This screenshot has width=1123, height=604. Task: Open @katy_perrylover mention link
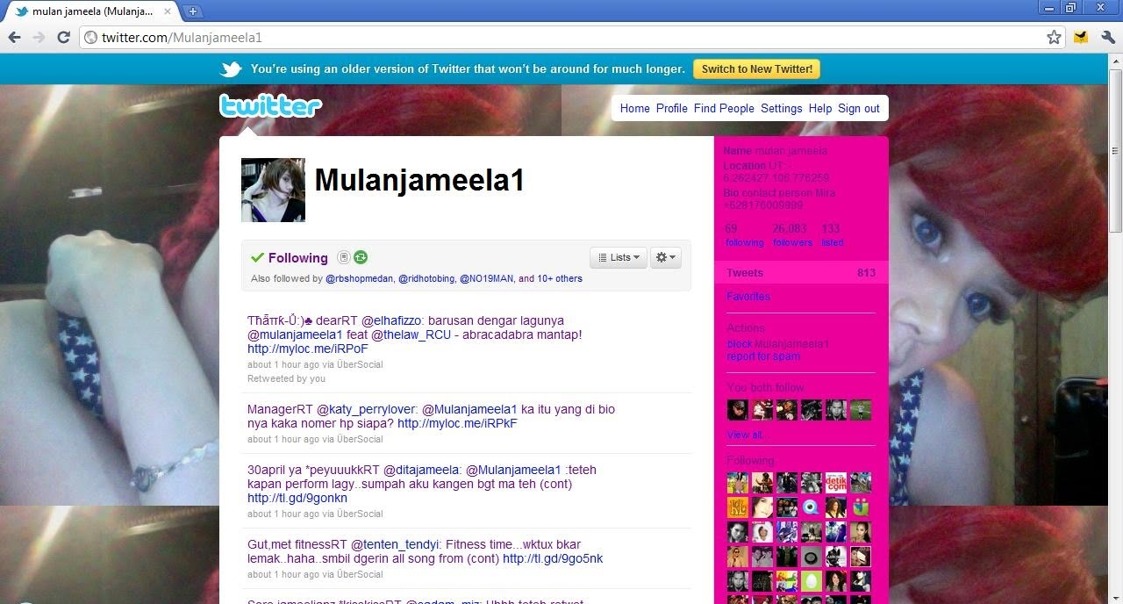(367, 409)
